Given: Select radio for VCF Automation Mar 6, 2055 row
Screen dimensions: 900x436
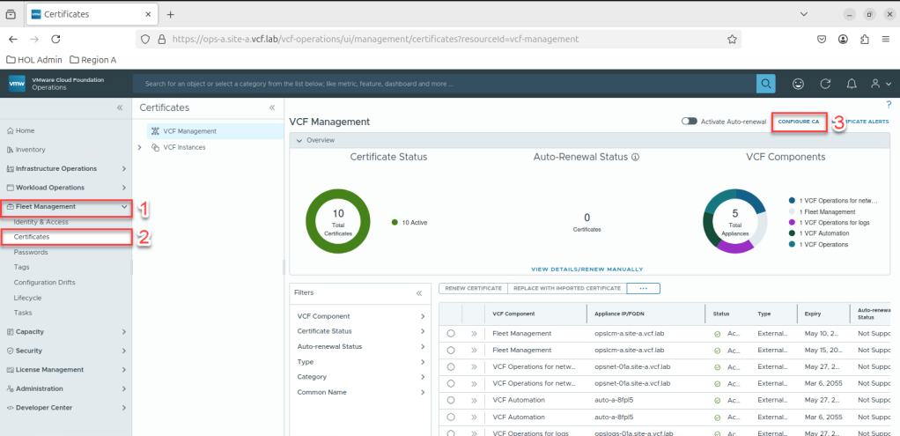Looking at the screenshot, I should 451,417.
